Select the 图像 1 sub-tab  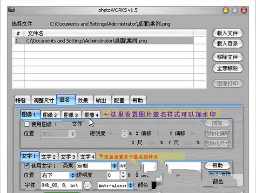coord(30,115)
